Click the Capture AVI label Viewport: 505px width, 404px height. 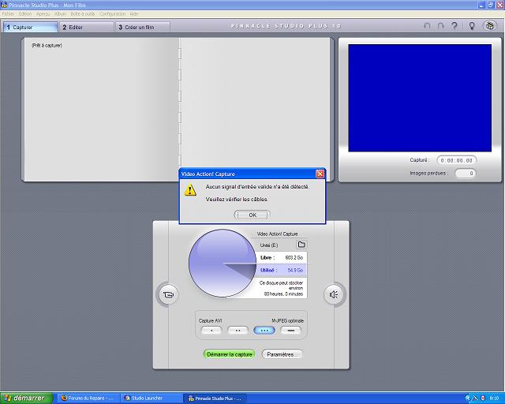click(210, 320)
